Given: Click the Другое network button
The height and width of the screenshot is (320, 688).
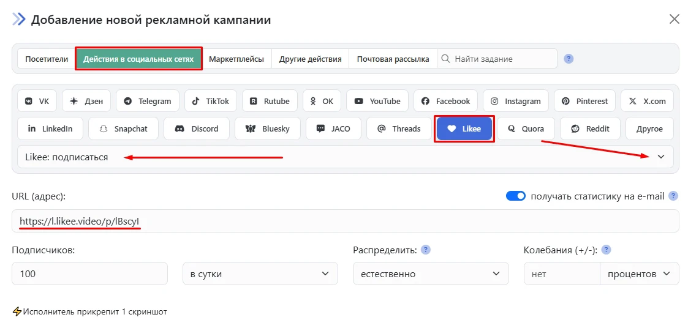Looking at the screenshot, I should click(x=649, y=129).
